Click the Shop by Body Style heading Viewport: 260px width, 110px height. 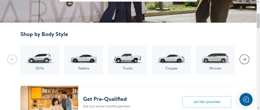[x=44, y=34]
